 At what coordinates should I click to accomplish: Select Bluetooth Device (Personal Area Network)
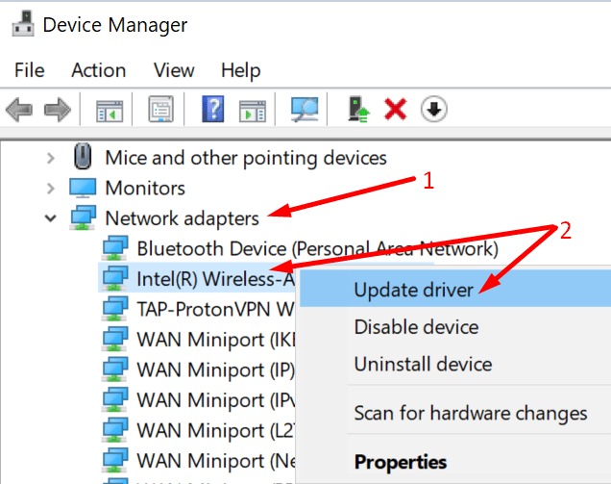click(x=318, y=248)
